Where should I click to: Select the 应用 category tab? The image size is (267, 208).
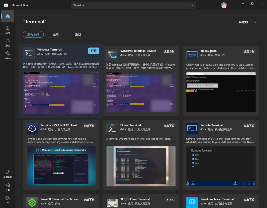56,35
